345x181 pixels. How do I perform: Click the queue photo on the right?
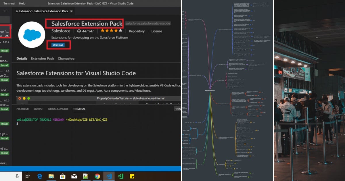309,90
